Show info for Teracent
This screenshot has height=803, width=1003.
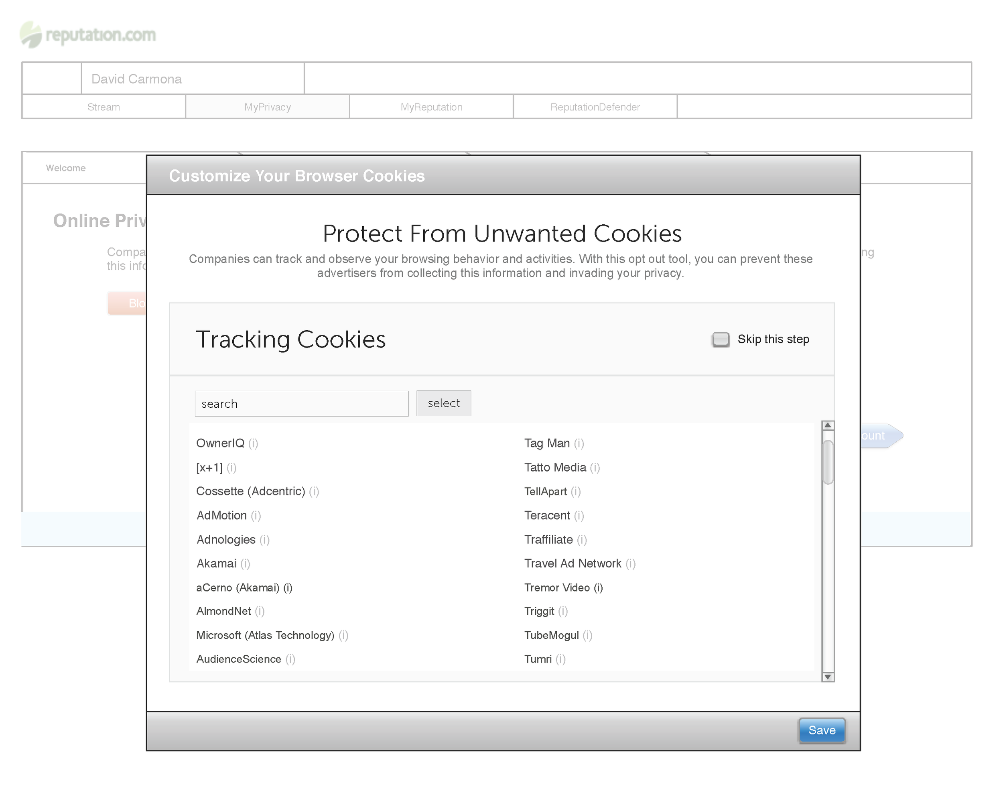click(579, 516)
